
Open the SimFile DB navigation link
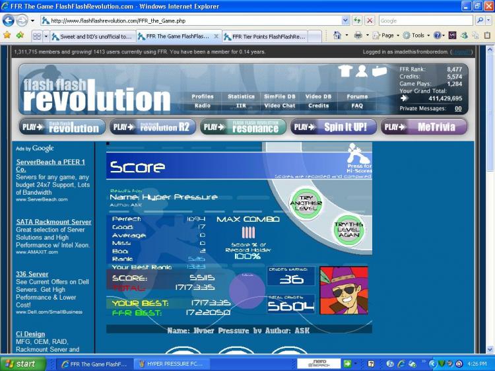pyautogui.click(x=279, y=96)
